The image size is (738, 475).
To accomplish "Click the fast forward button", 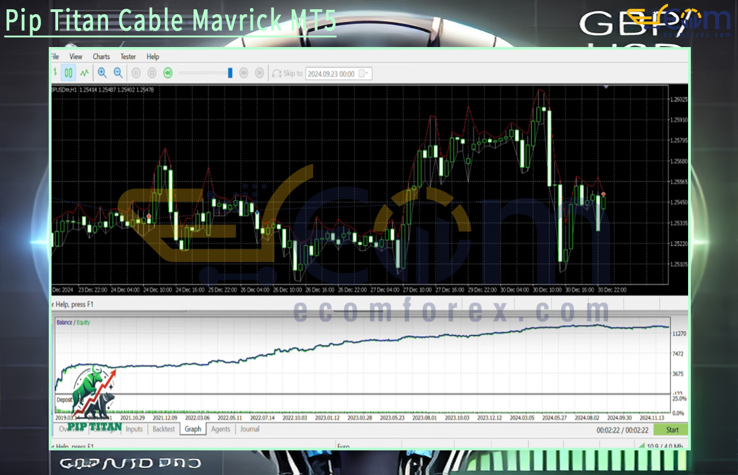I will tap(245, 73).
